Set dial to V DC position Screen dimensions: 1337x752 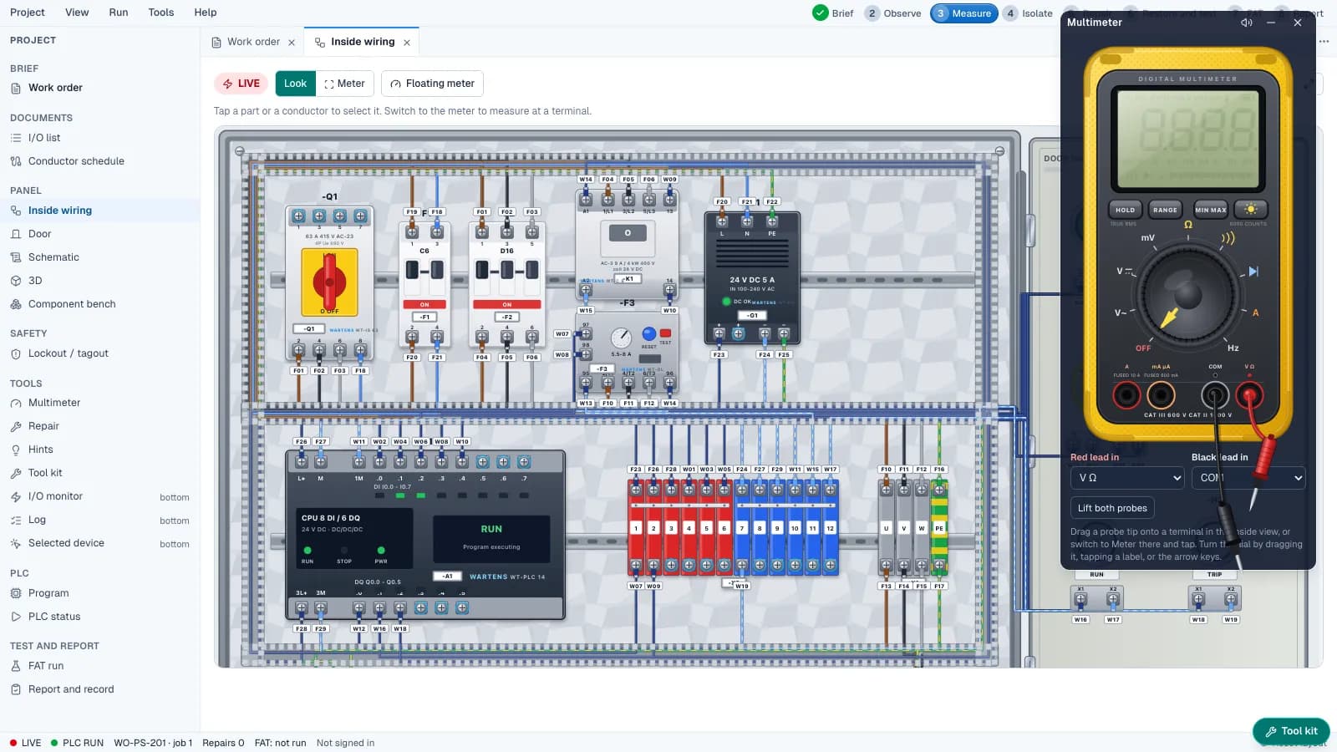(1125, 272)
